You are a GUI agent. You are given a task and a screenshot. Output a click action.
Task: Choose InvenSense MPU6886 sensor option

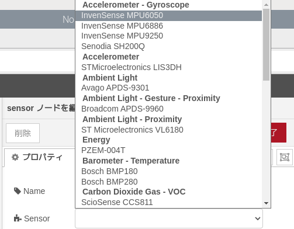point(168,26)
